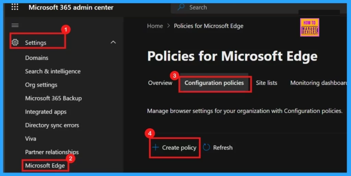Viewport: 351px width, 176px height.
Task: Open the Site lists tab
Action: click(266, 83)
